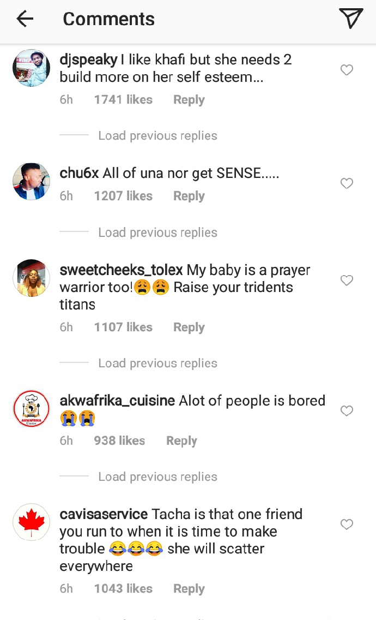Screen dimensions: 376x620
Task: Like cavisaservice's comment about Tacha
Action: (x=347, y=524)
